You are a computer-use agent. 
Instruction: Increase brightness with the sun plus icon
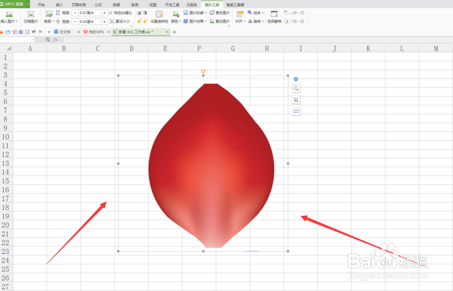(139, 21)
